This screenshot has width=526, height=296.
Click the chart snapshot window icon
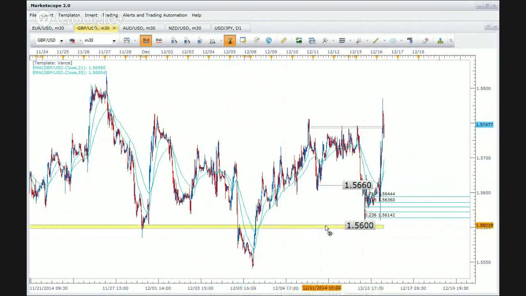tap(312, 40)
